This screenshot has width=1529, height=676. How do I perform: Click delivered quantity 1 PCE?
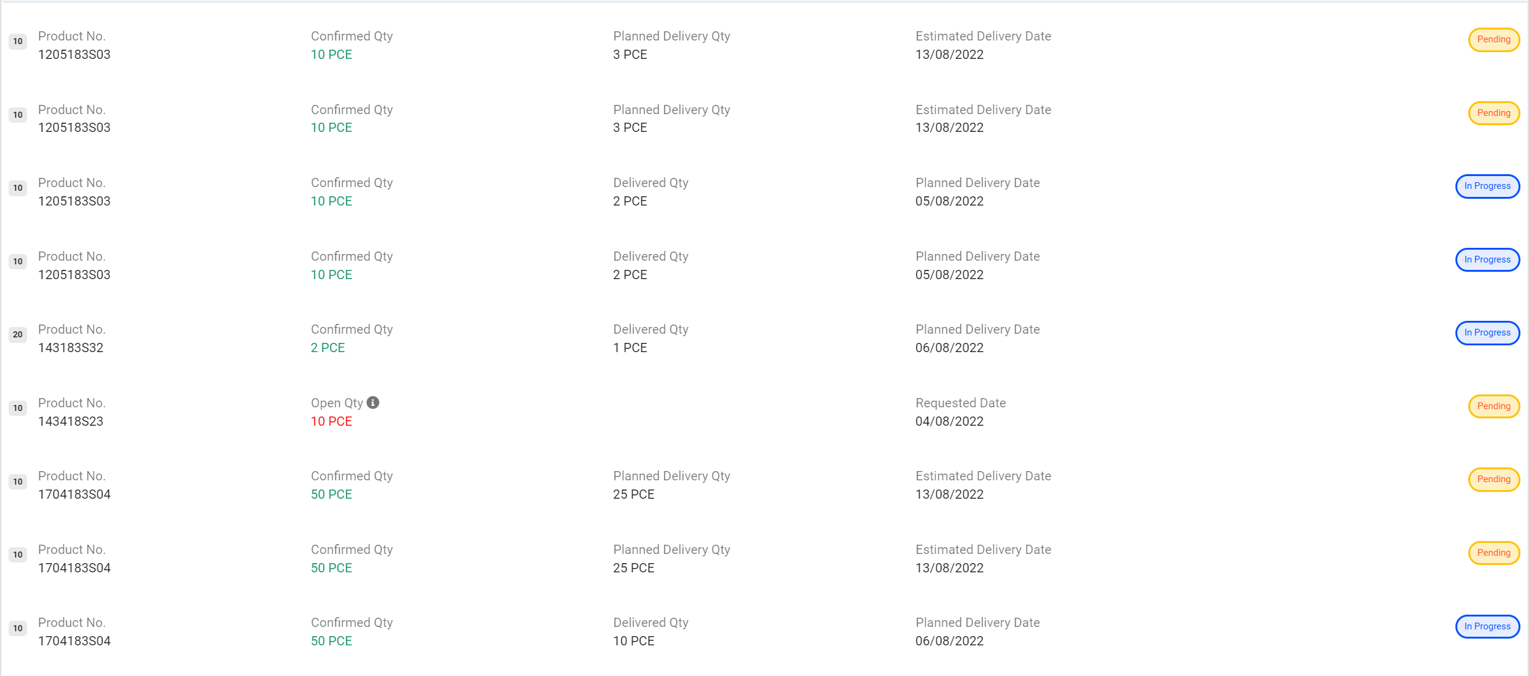(x=630, y=348)
